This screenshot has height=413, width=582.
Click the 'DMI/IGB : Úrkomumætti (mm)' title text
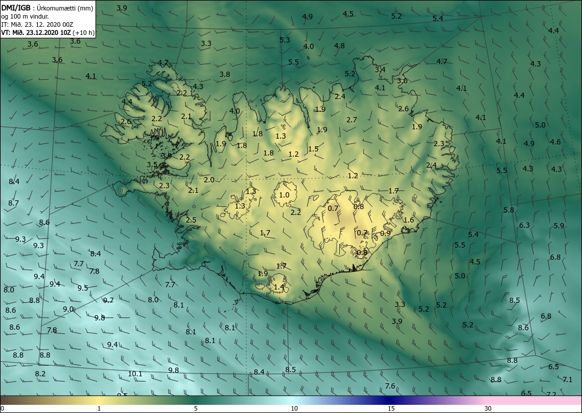click(47, 8)
